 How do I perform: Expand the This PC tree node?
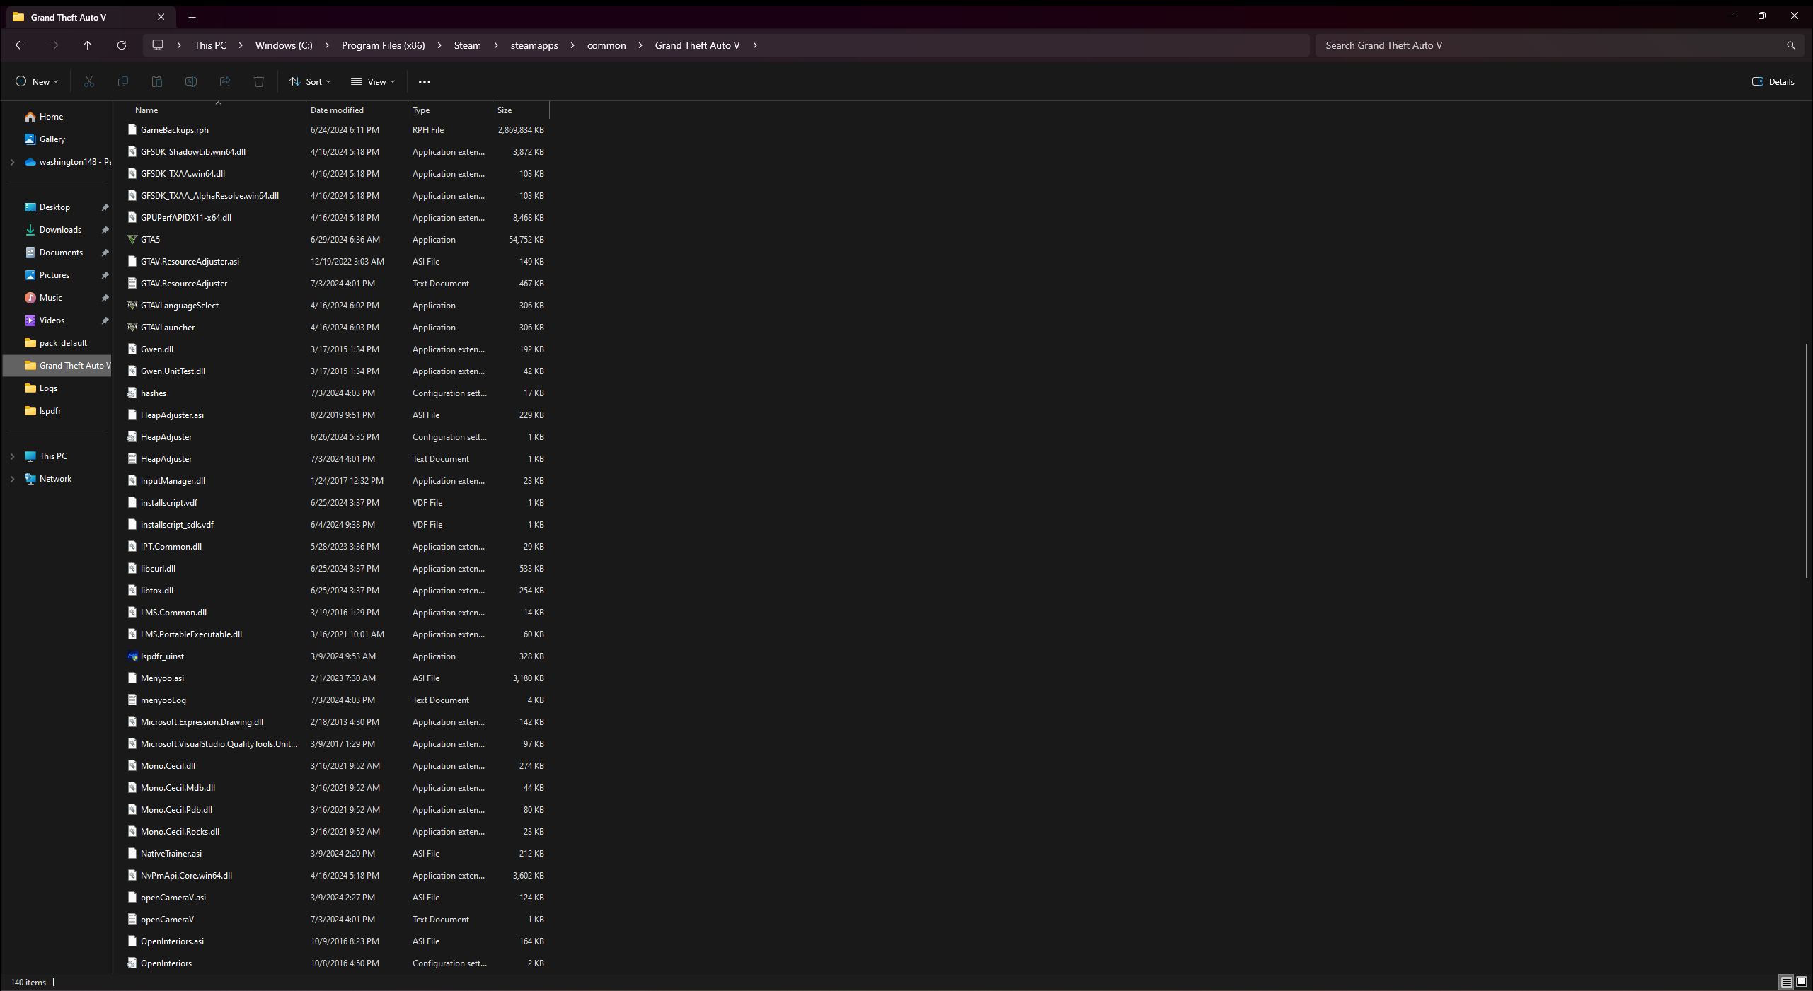point(12,456)
